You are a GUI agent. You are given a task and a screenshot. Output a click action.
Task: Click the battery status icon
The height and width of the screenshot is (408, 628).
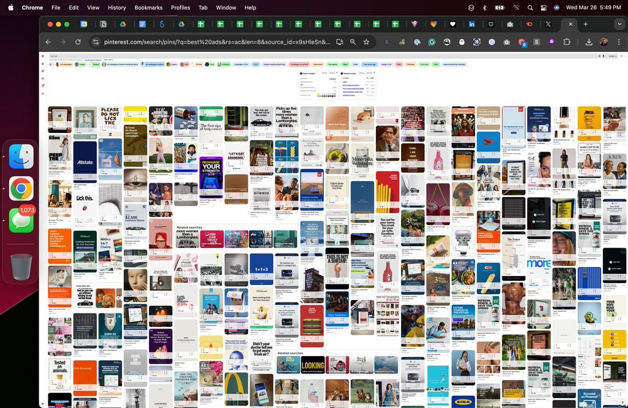[x=500, y=7]
